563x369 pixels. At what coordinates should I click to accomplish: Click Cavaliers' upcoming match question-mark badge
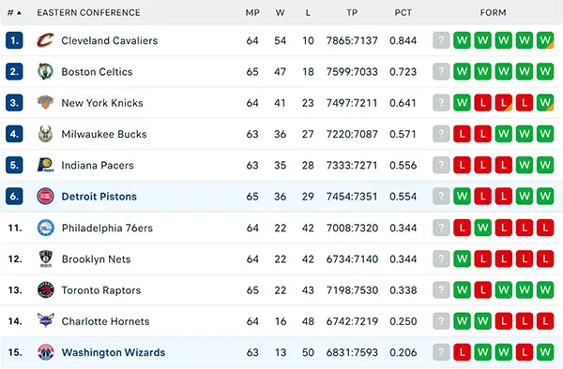[x=441, y=40]
